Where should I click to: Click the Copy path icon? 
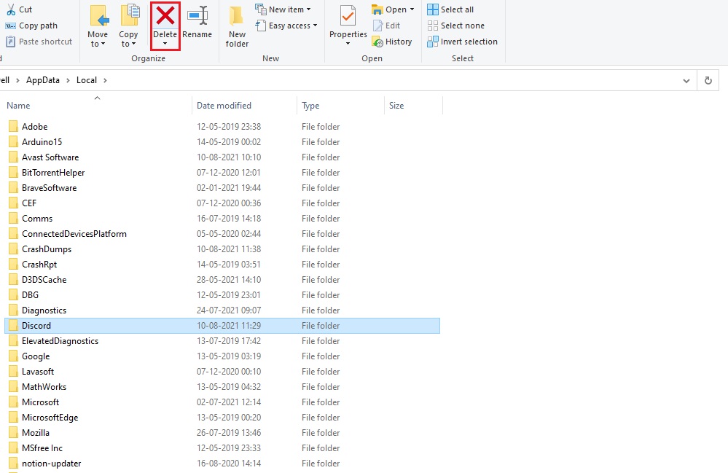point(11,26)
